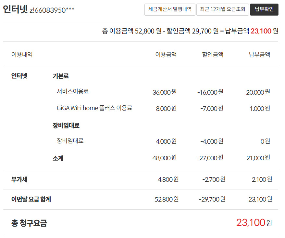
Task: Click the 부가세 row label
Action: tap(19, 179)
